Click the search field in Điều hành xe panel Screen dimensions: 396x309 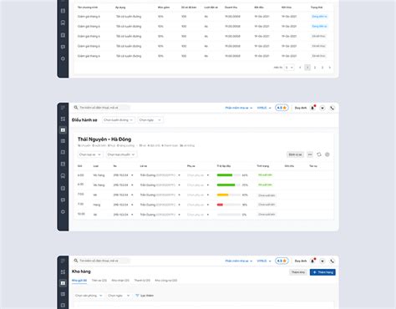point(102,108)
